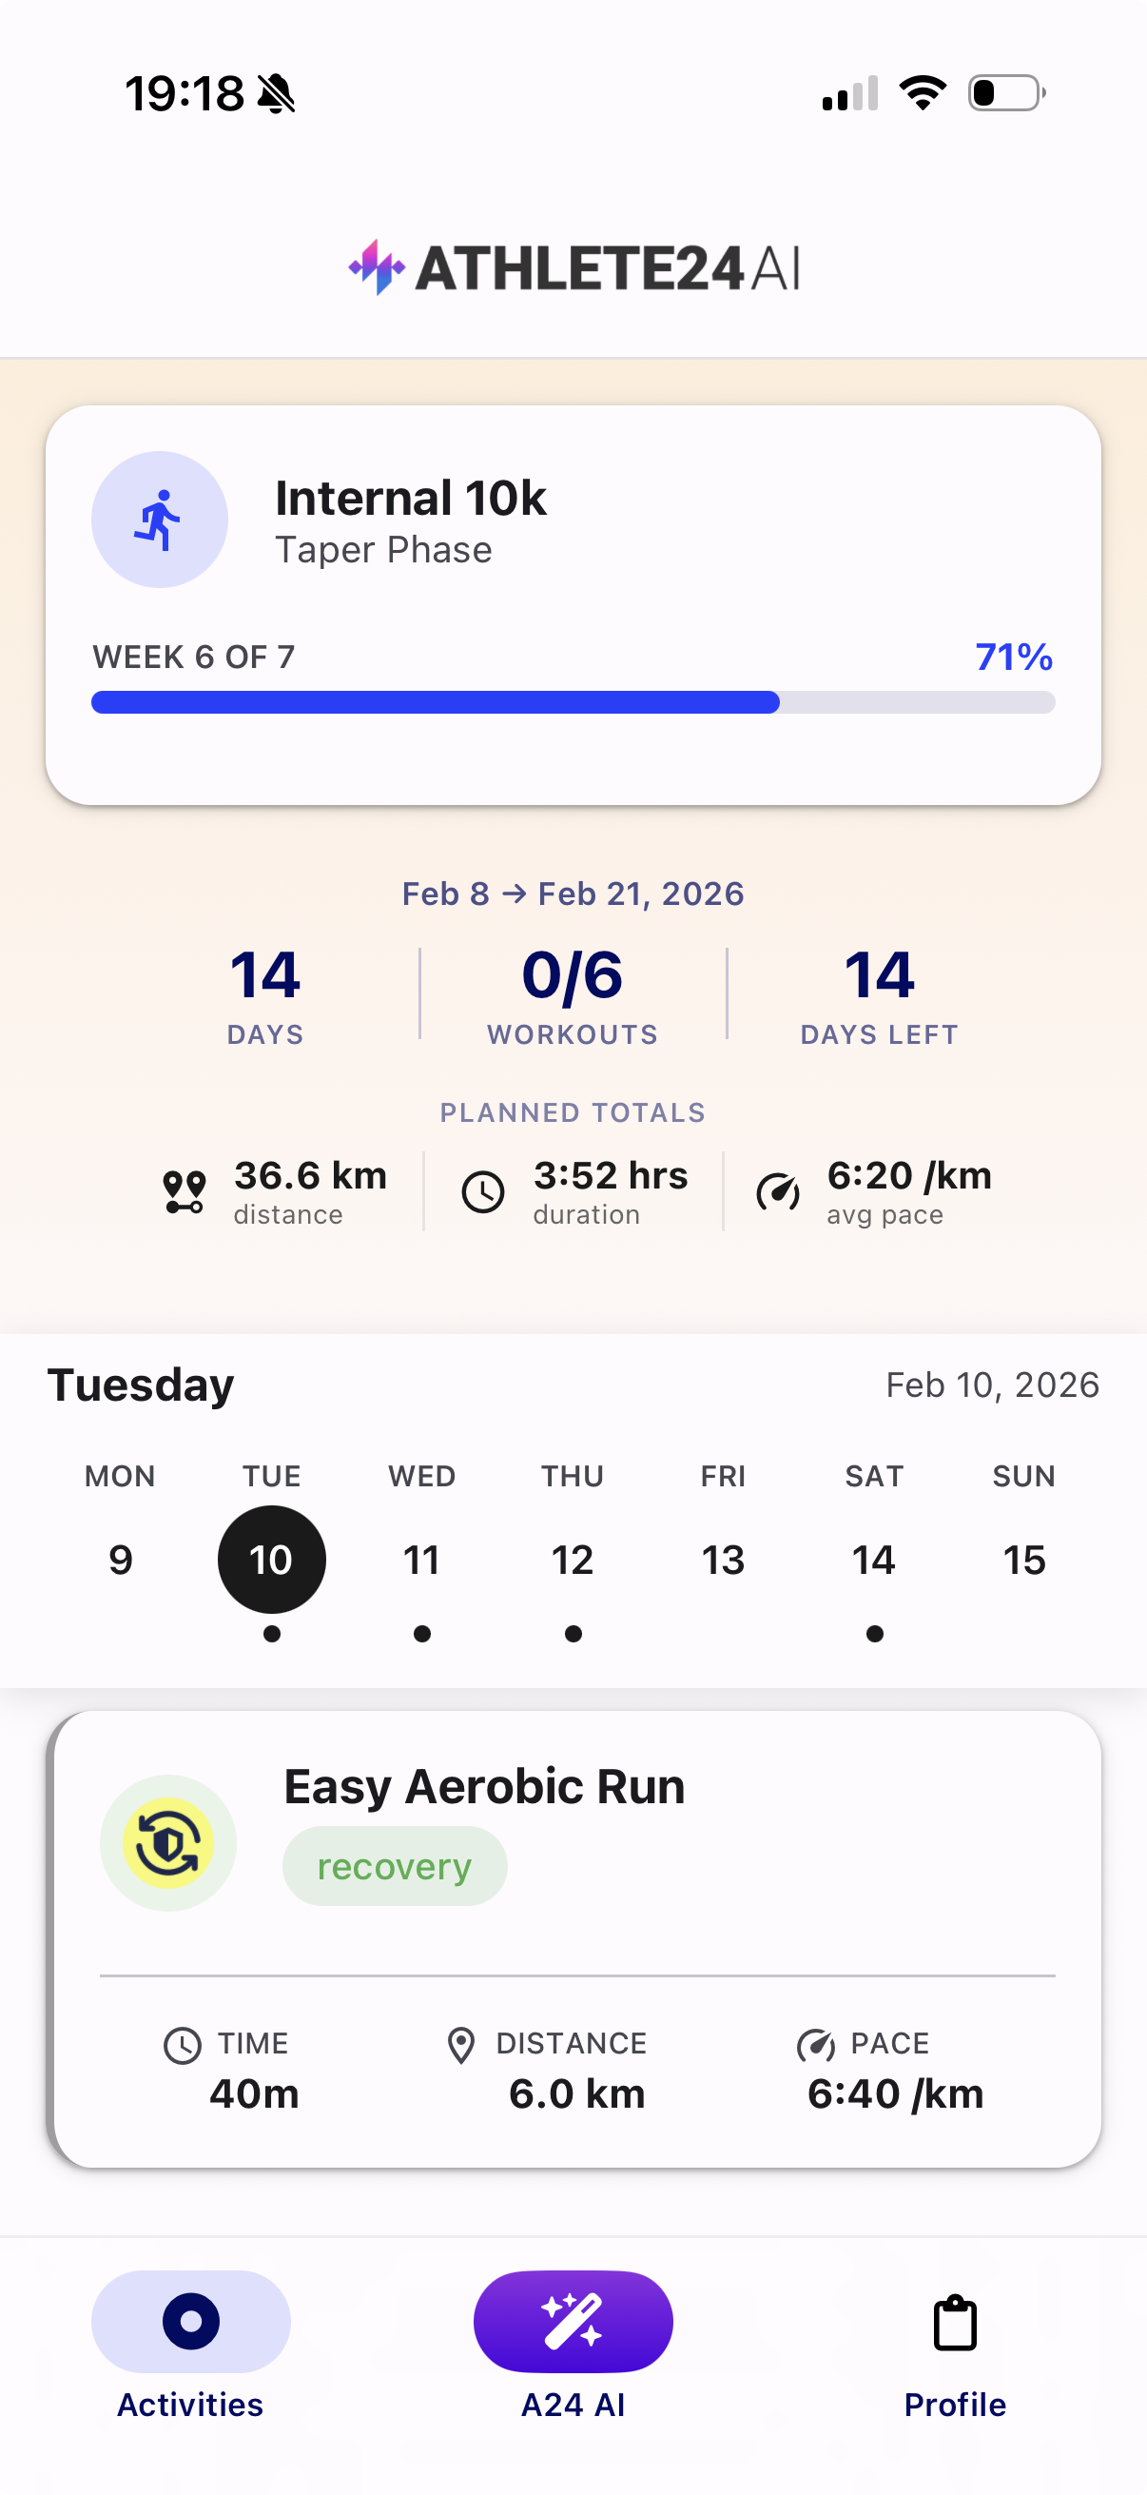Pick Sunday 15 in the calendar
This screenshot has height=2495, width=1147.
[1024, 1560]
